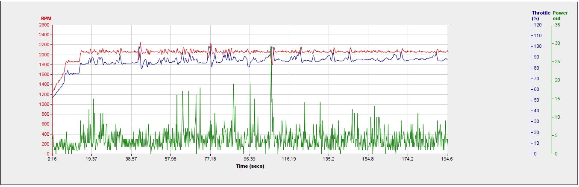This screenshot has height=187, width=579.
Task: Click the 35 value on Power out axis
Action: click(x=557, y=25)
